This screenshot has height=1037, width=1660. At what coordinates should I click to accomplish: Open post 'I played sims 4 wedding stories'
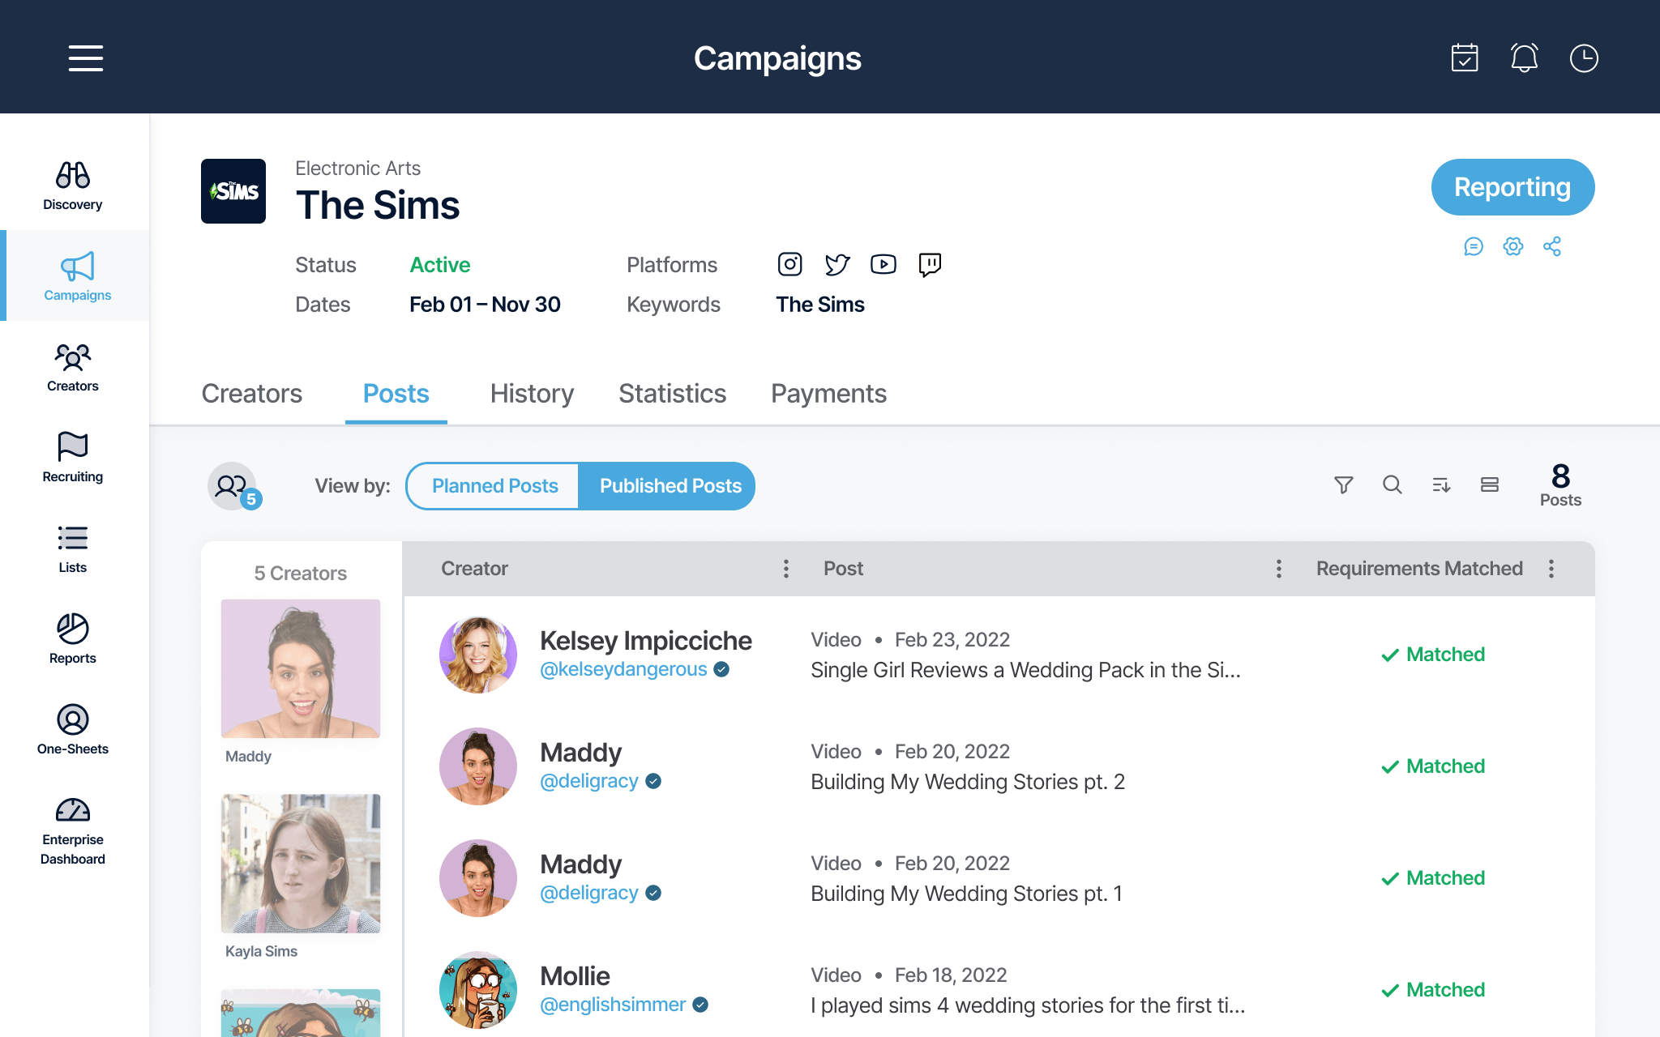pos(1028,1005)
